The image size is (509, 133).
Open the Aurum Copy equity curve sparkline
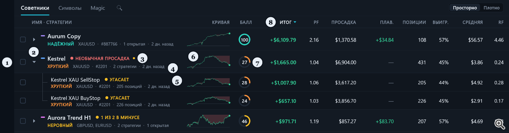coord(208,39)
